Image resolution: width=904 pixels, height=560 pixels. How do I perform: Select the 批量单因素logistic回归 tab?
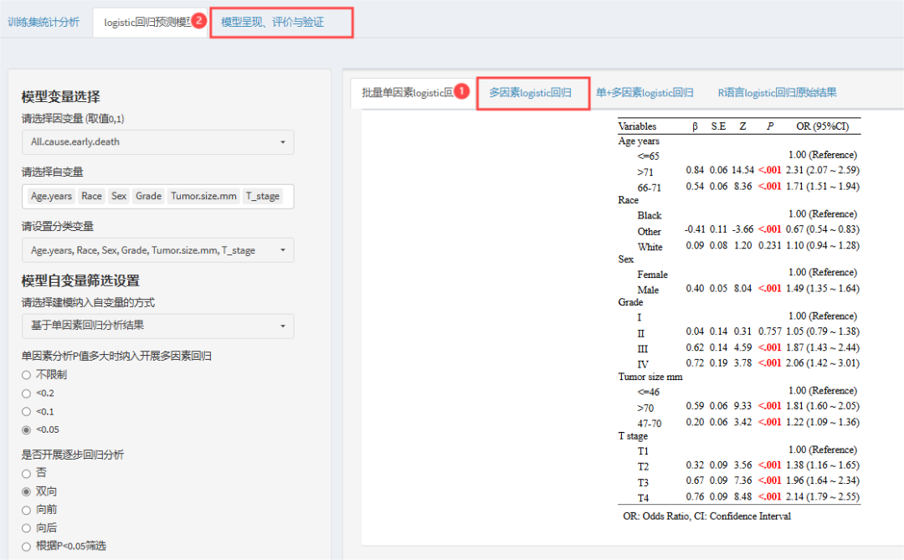tap(406, 93)
